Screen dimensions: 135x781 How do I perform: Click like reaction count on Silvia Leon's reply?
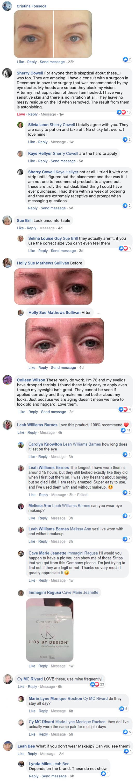pyautogui.click(x=127, y=140)
